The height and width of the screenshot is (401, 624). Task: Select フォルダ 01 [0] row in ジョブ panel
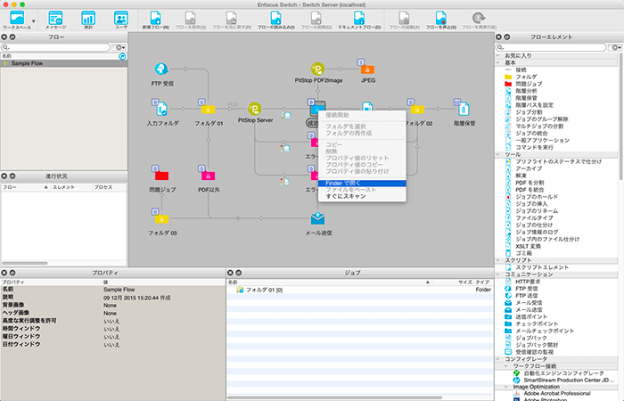pos(360,290)
